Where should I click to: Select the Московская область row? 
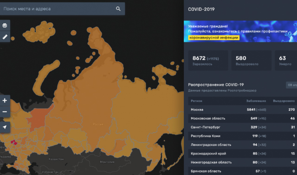pos(242,118)
